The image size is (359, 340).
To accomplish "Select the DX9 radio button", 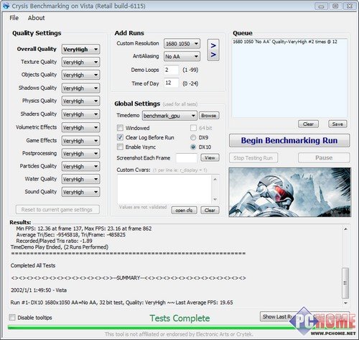I will pos(193,137).
